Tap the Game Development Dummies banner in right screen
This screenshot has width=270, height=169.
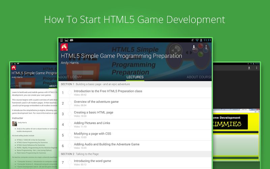click(x=231, y=122)
